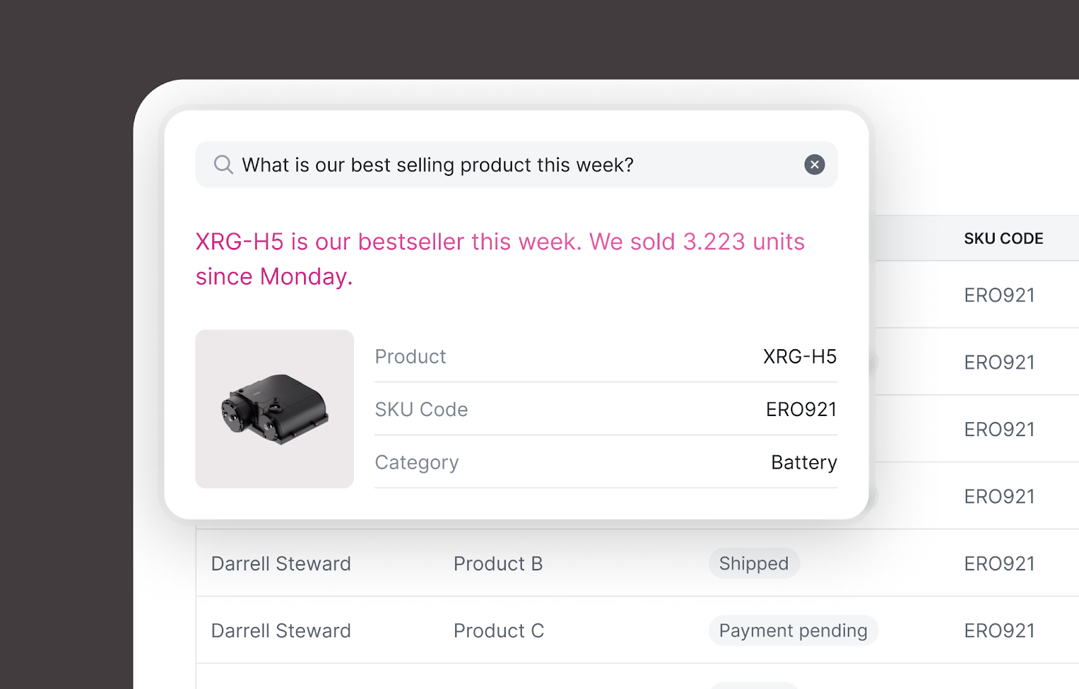Click the Category label in result card
The width and height of the screenshot is (1079, 689).
point(417,462)
